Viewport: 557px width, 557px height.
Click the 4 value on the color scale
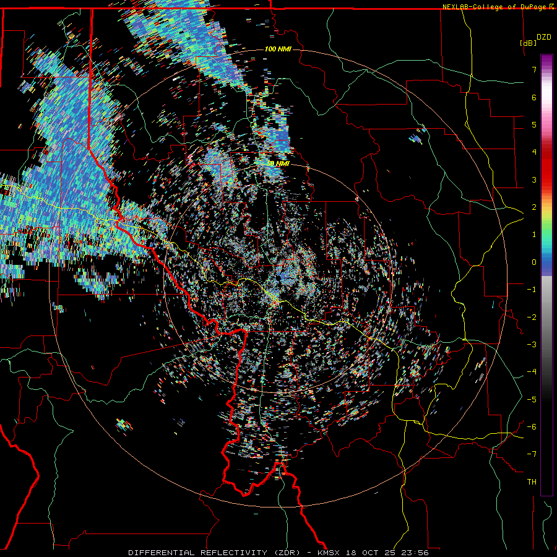(x=534, y=152)
